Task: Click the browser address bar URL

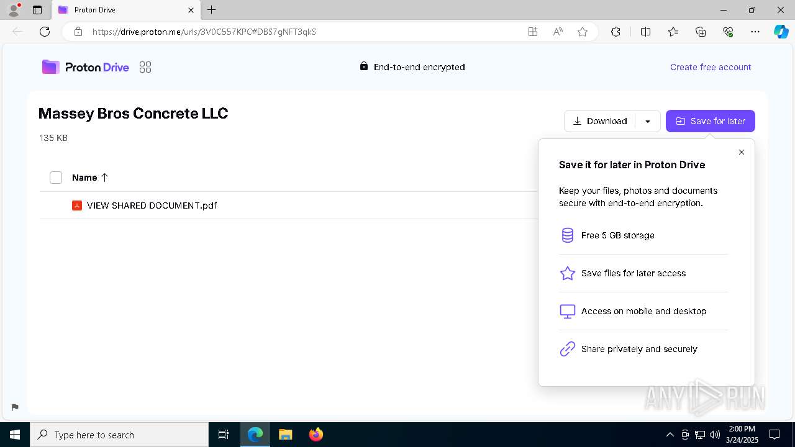Action: (x=204, y=32)
